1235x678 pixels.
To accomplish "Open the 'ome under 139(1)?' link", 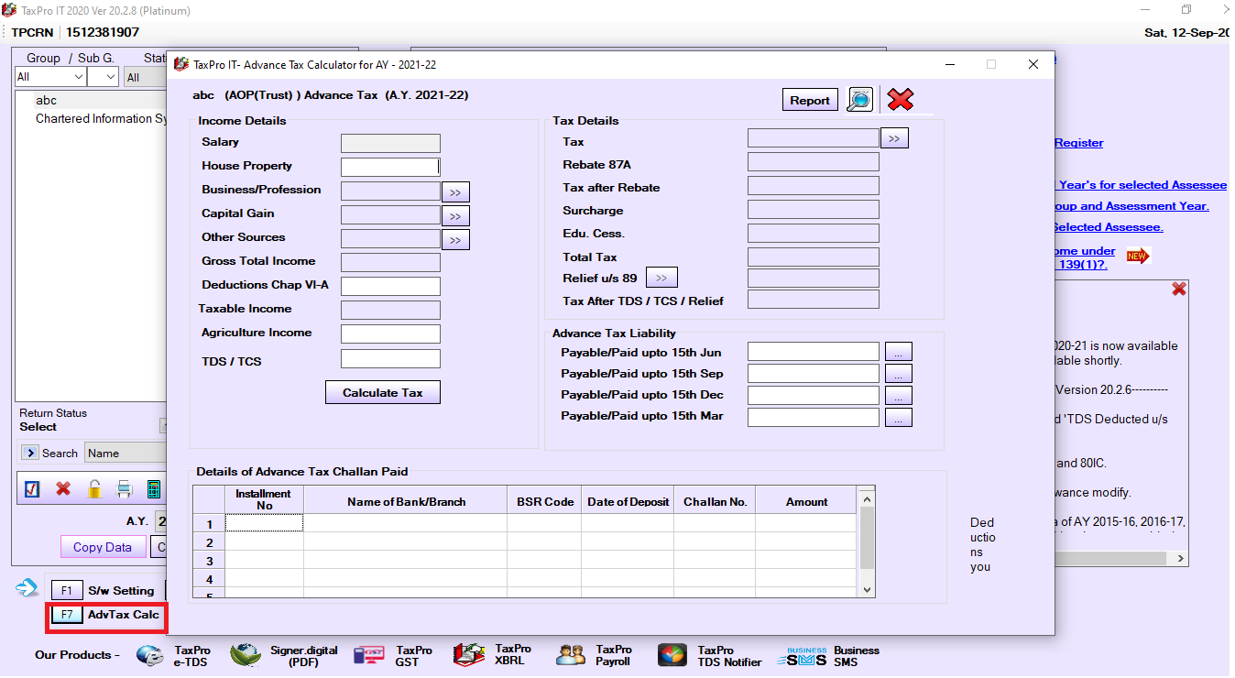I will click(1086, 257).
